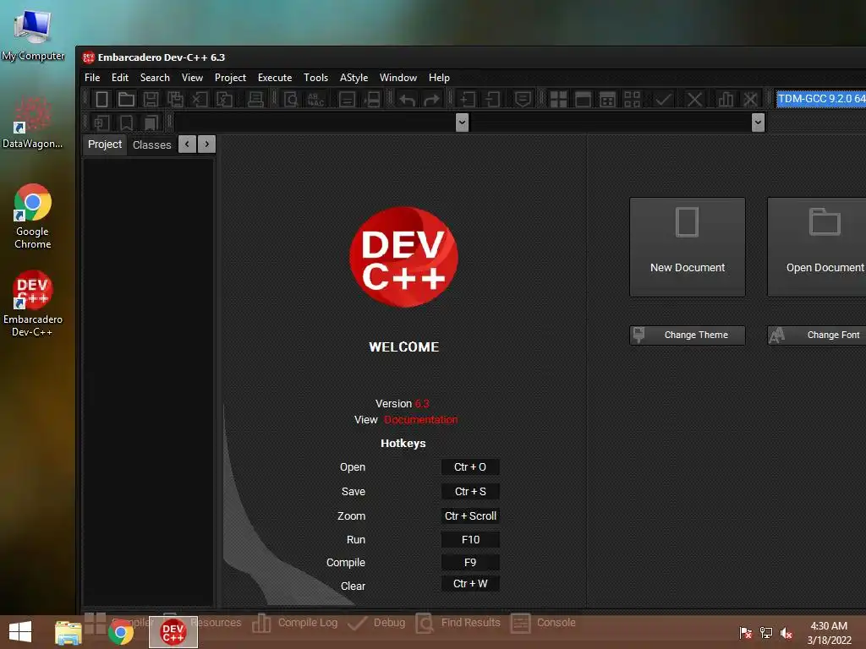Click the left tab scroll arrow
866x649 pixels.
click(187, 144)
